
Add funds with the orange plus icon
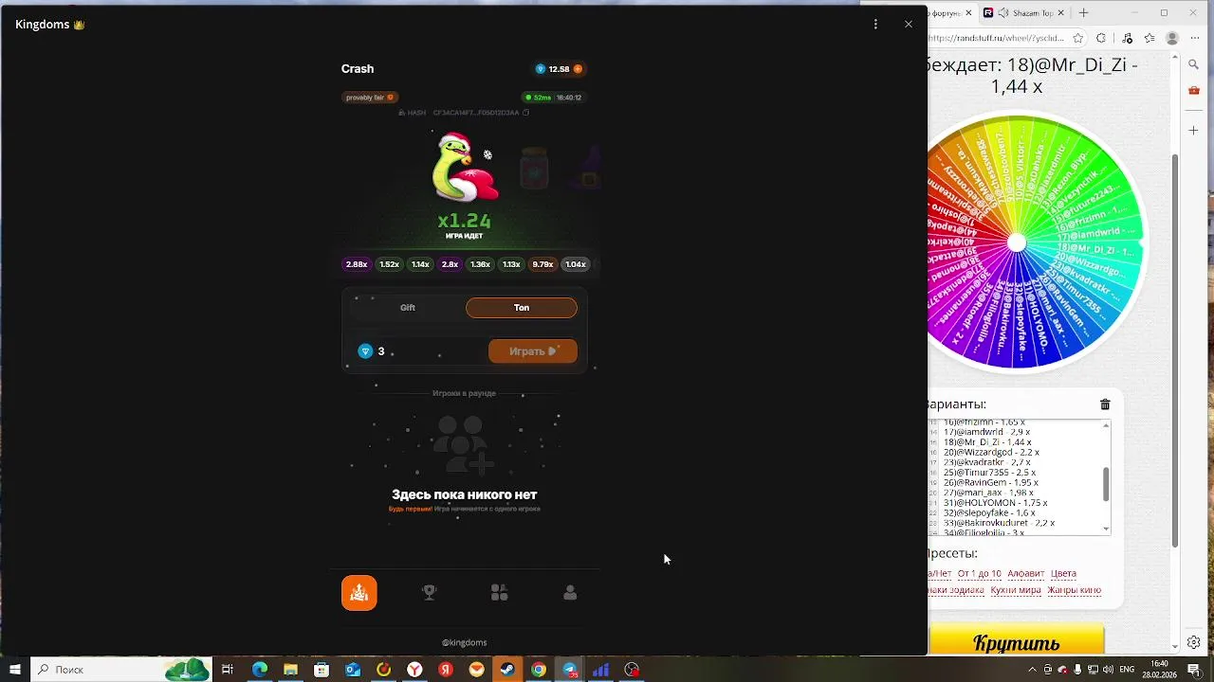(578, 69)
